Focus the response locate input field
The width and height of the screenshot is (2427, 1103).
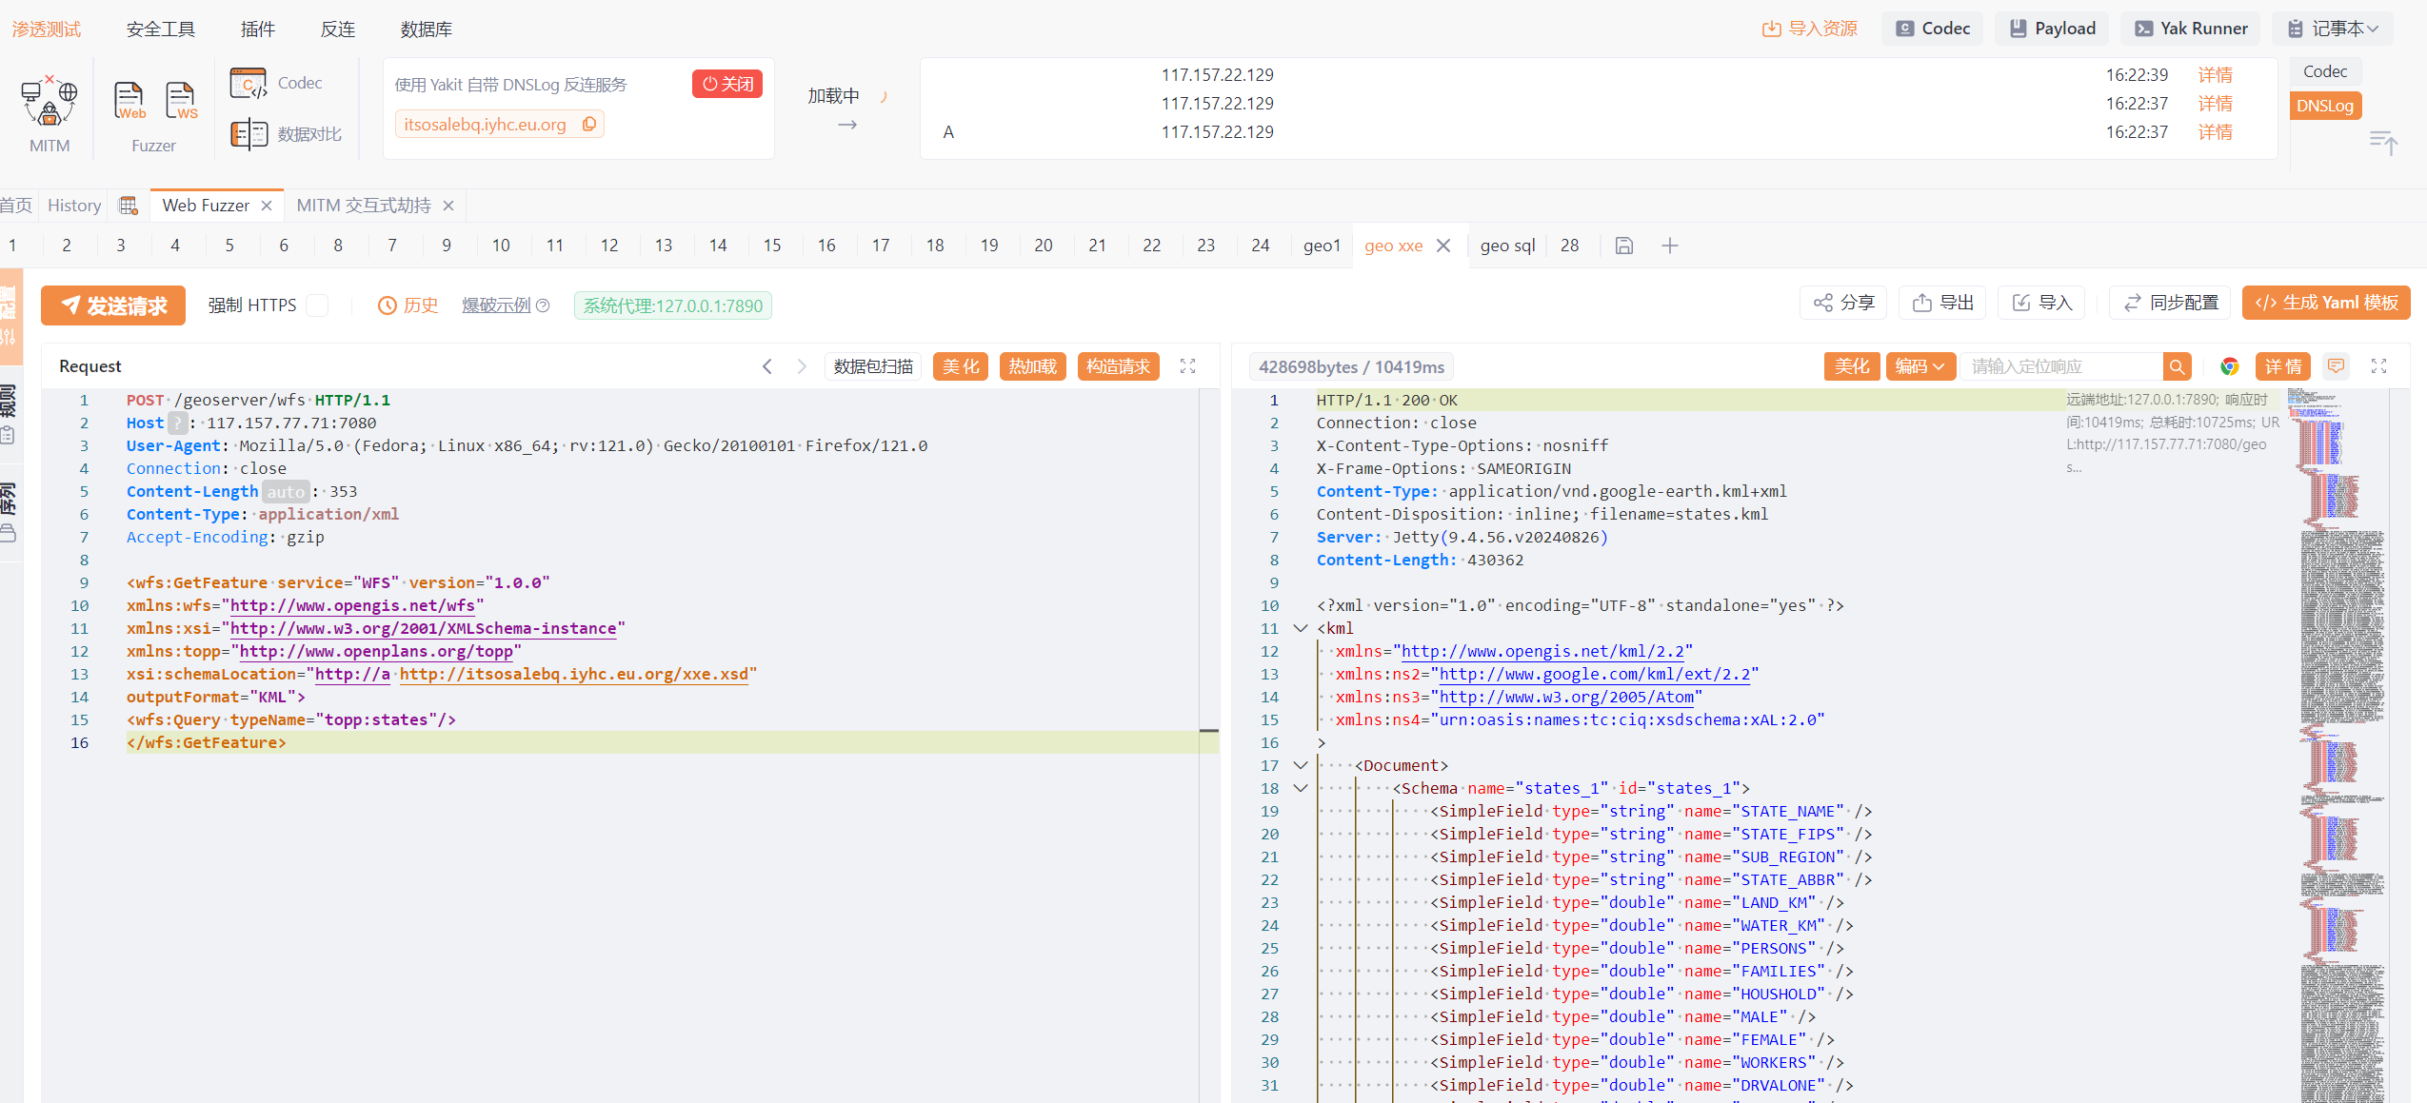pos(2061,366)
